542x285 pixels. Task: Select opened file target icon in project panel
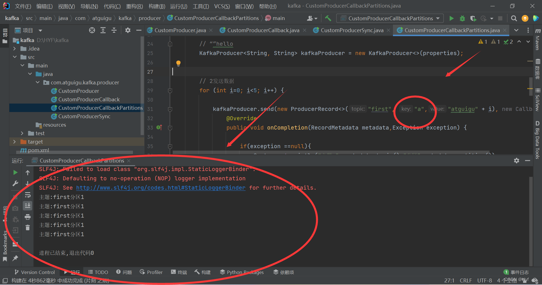92,30
